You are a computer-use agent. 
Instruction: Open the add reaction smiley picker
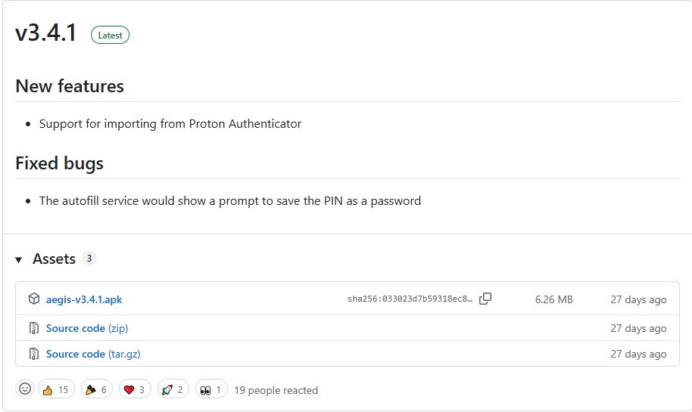[25, 389]
